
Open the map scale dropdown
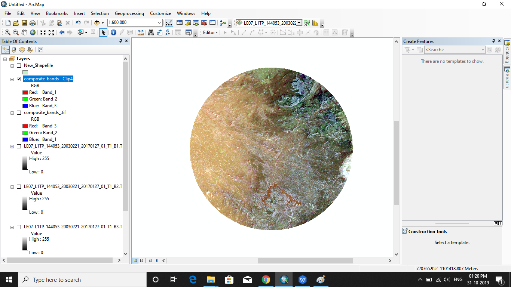[x=160, y=23]
